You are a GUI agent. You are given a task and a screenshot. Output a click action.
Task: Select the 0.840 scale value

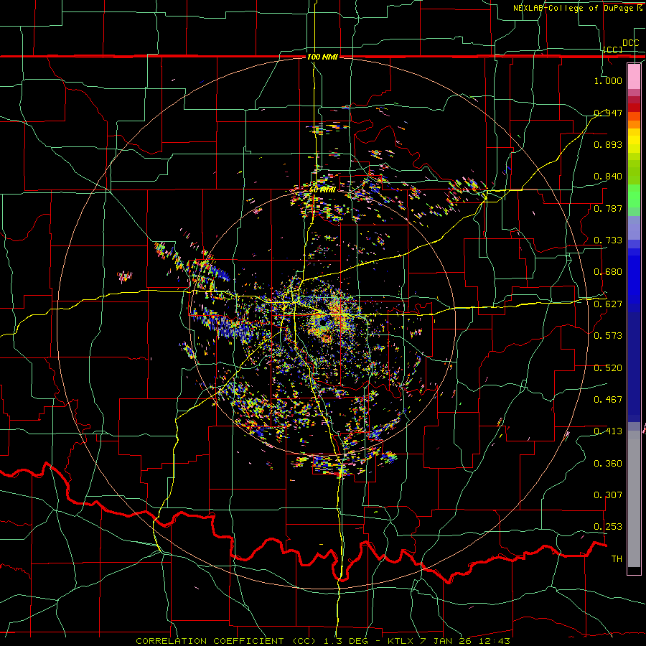pyautogui.click(x=608, y=177)
